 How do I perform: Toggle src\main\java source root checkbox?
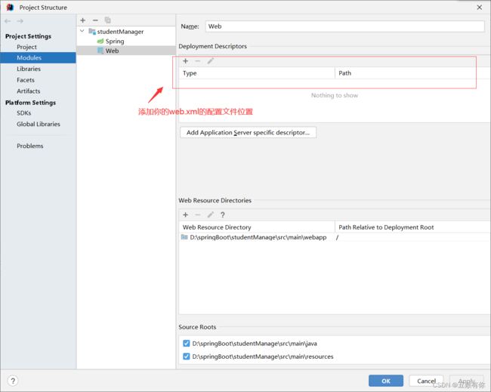(187, 344)
